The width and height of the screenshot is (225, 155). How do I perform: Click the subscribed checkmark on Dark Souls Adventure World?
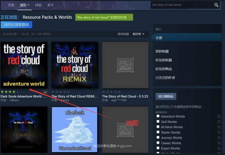[x=45, y=92]
